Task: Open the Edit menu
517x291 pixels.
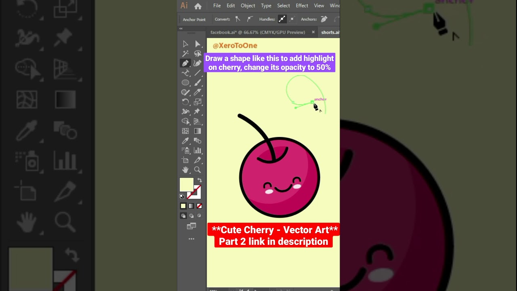Action: (x=231, y=6)
